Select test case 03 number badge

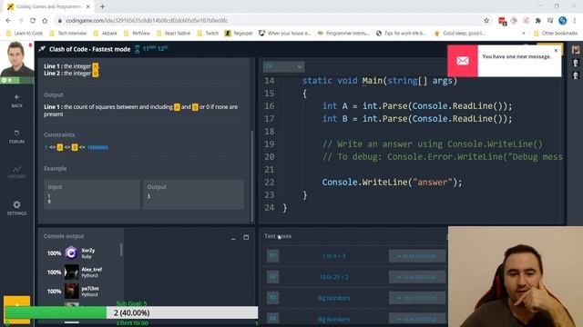click(x=273, y=298)
